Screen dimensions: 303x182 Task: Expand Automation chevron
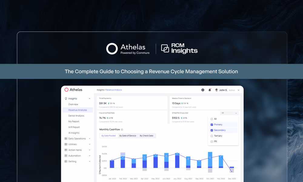(89, 156)
